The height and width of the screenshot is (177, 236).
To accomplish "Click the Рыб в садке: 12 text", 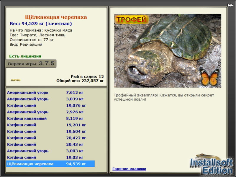I will (87, 76).
